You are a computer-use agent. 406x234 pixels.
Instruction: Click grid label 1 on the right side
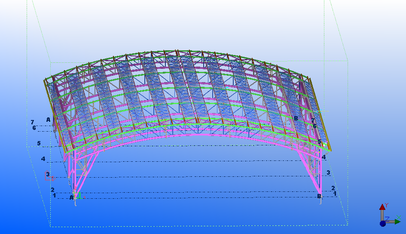(x=335, y=194)
